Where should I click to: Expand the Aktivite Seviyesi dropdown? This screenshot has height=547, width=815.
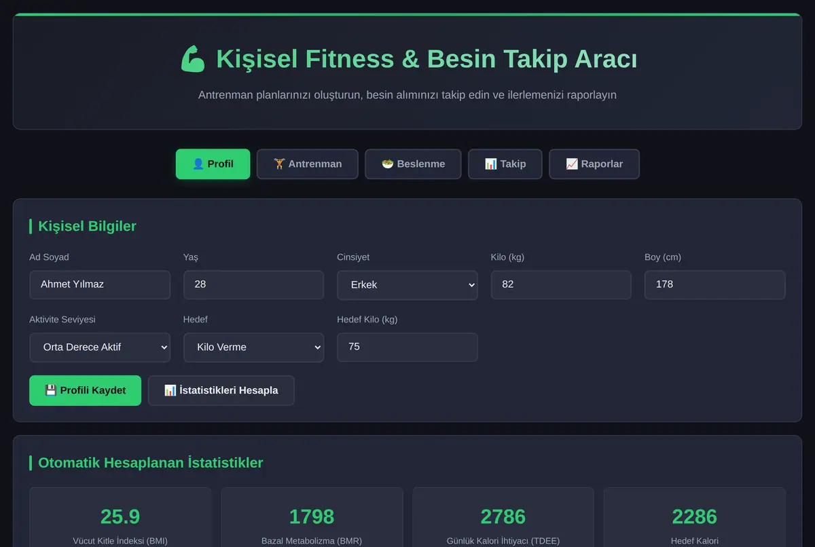(x=100, y=347)
